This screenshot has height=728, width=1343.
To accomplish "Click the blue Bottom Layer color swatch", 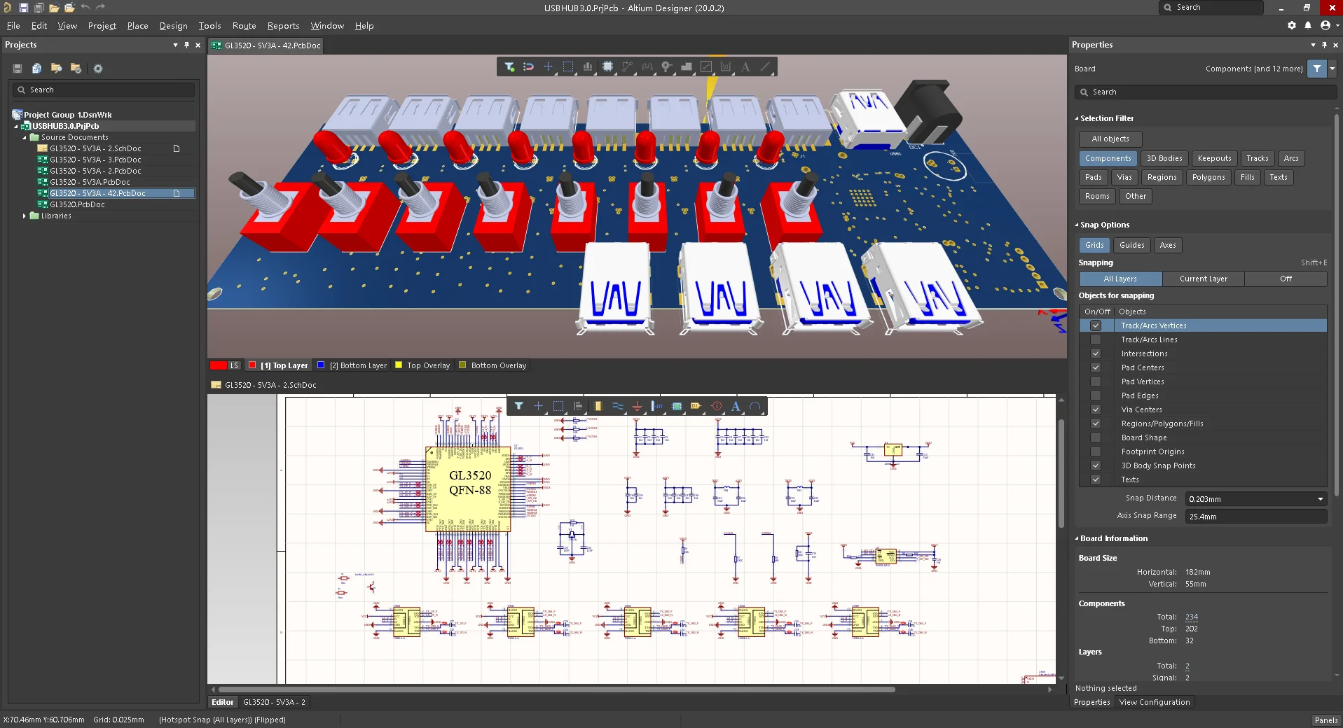I will (321, 365).
